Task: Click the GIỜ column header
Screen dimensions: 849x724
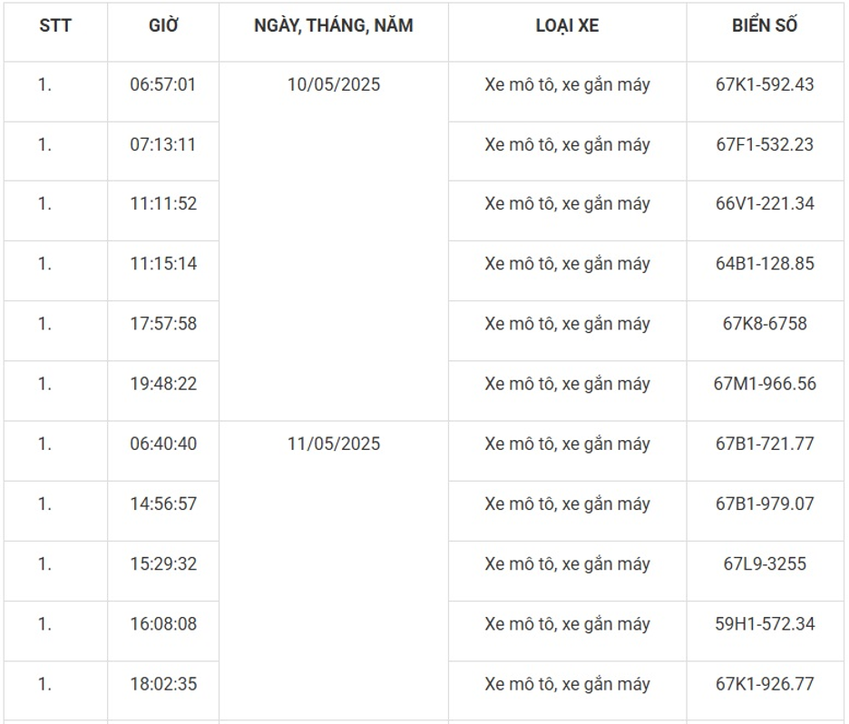Action: [x=163, y=25]
